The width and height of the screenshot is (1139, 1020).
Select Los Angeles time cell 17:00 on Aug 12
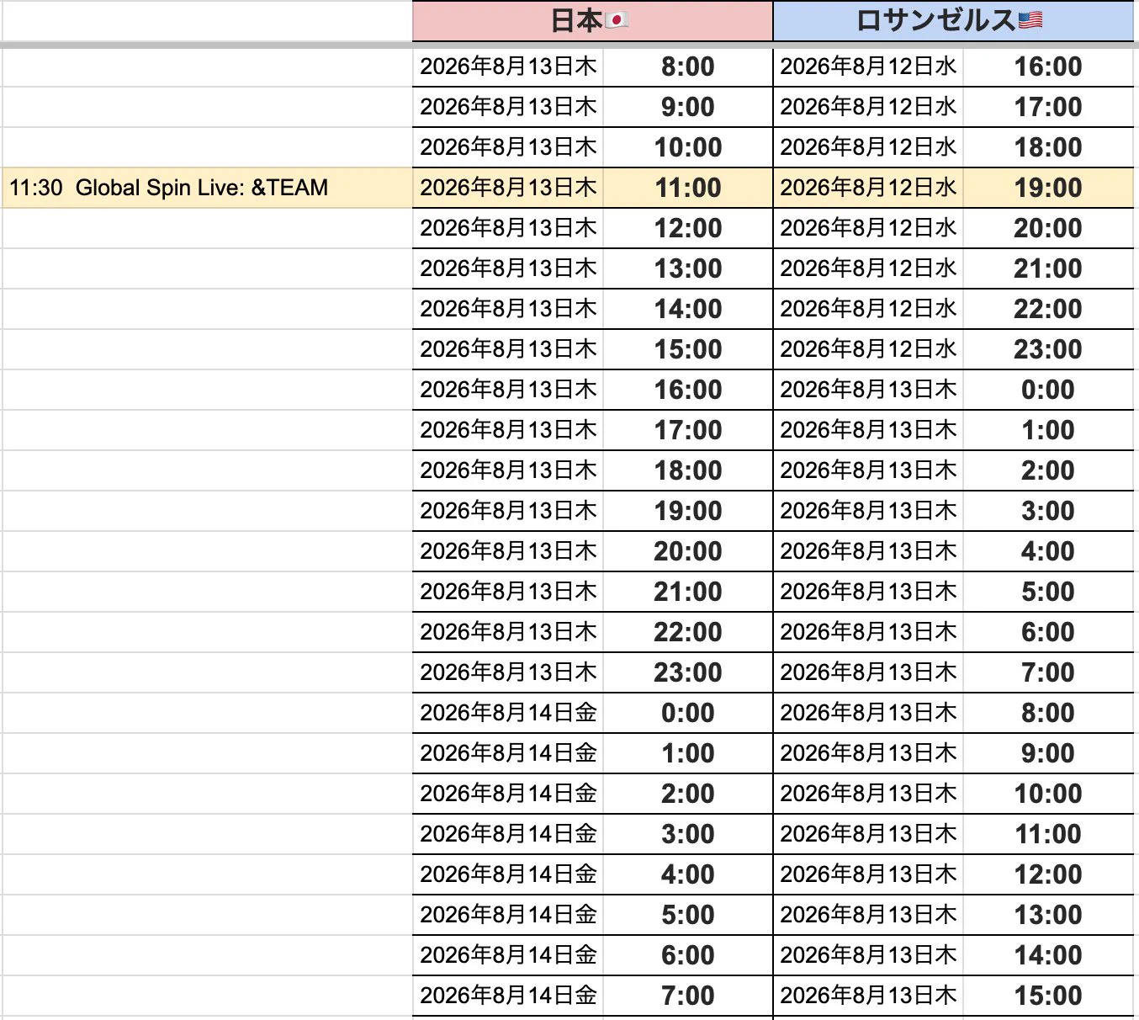pos(1048,107)
